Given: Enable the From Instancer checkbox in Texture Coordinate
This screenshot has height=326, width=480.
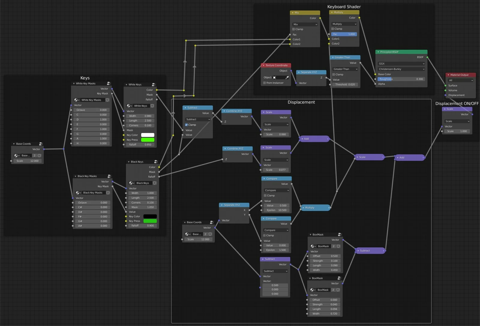Looking at the screenshot, I should tap(264, 83).
